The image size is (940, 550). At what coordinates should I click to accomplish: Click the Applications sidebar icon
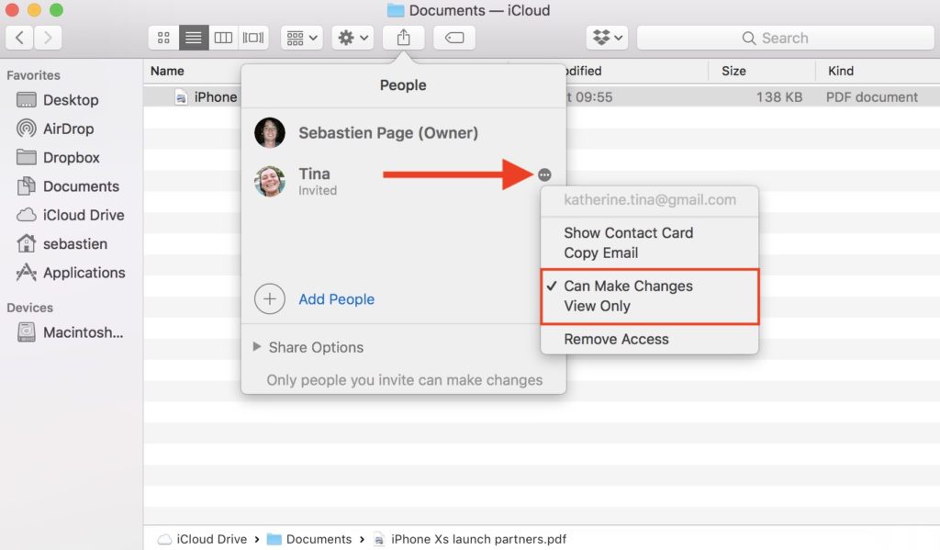pos(26,273)
